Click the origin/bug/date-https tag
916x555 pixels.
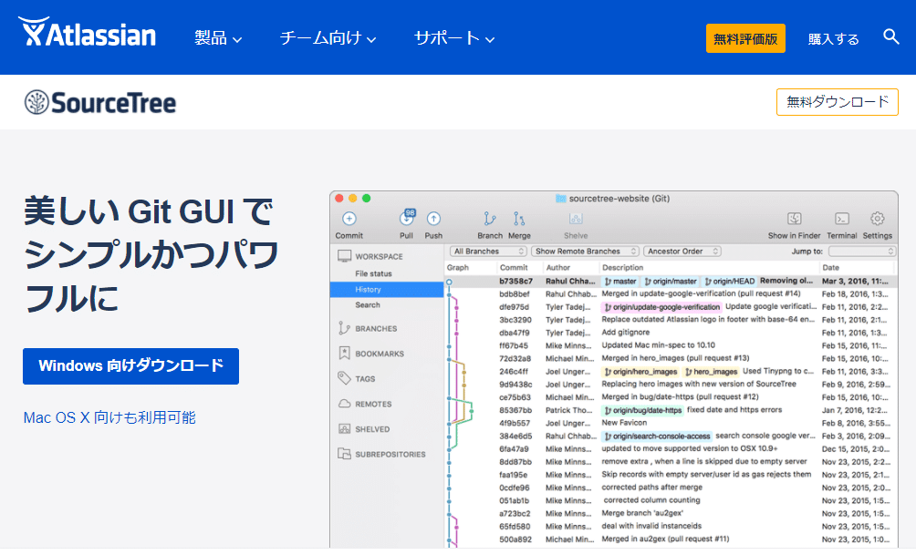click(642, 410)
